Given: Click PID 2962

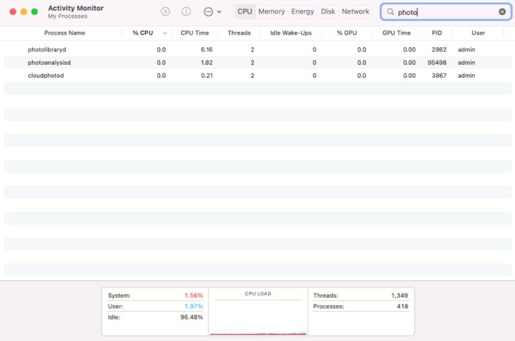Looking at the screenshot, I should [439, 49].
